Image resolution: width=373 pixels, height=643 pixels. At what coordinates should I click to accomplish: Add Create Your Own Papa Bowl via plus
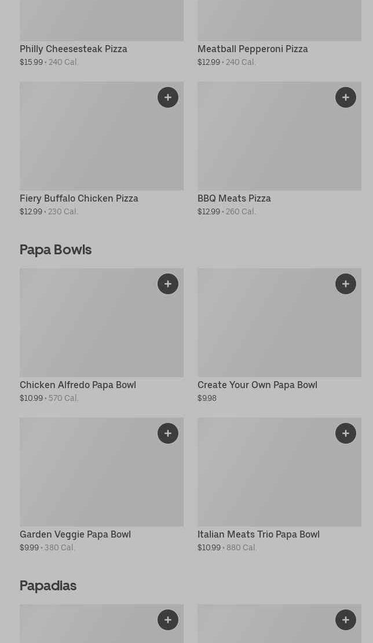pos(346,284)
